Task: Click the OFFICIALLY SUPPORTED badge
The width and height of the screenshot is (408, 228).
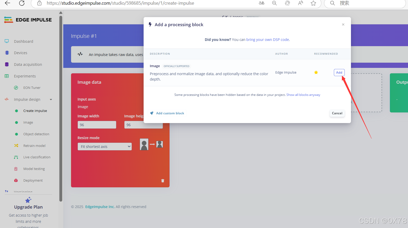Action: [177, 66]
